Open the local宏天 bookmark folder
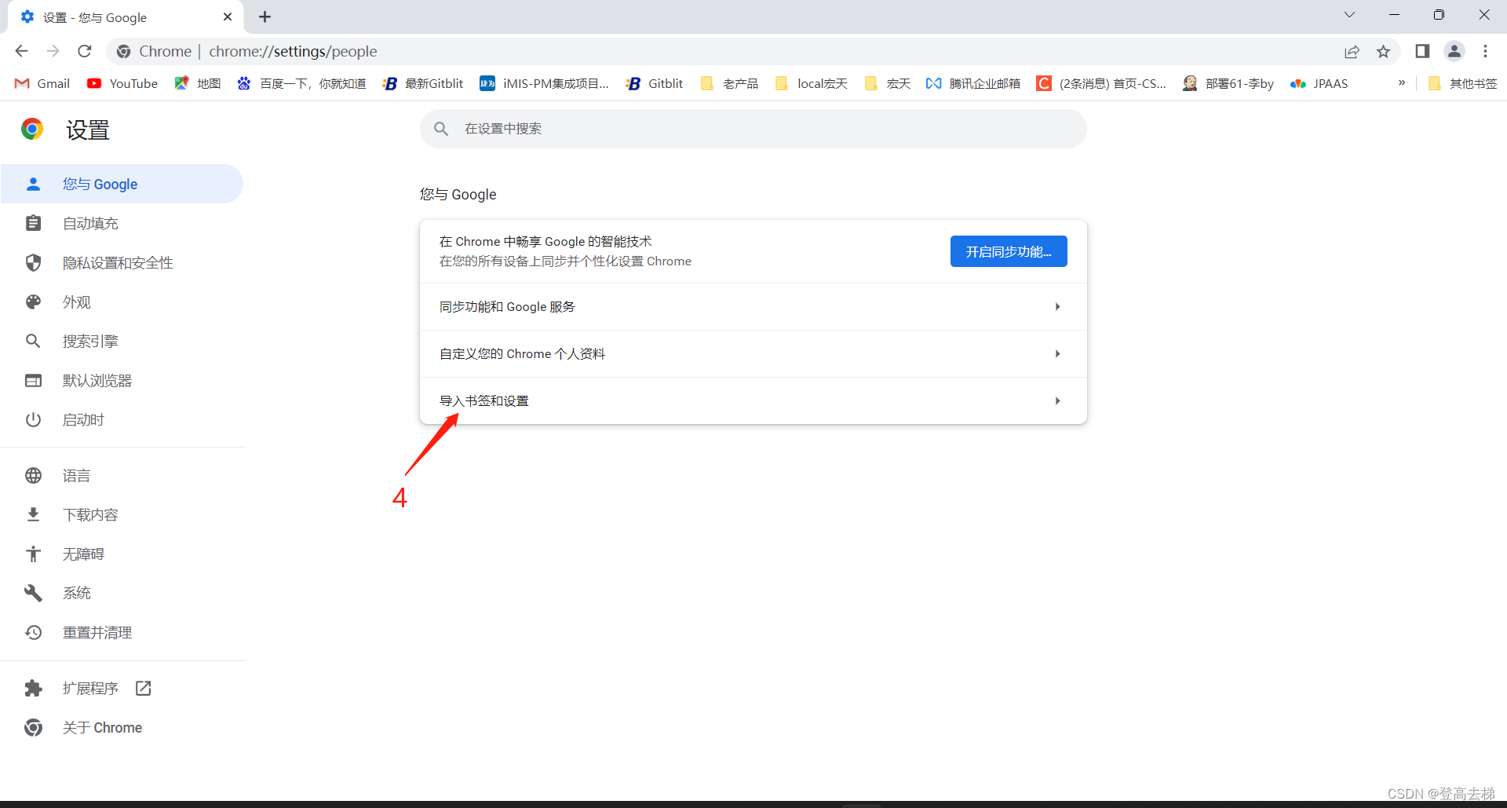 [x=811, y=83]
